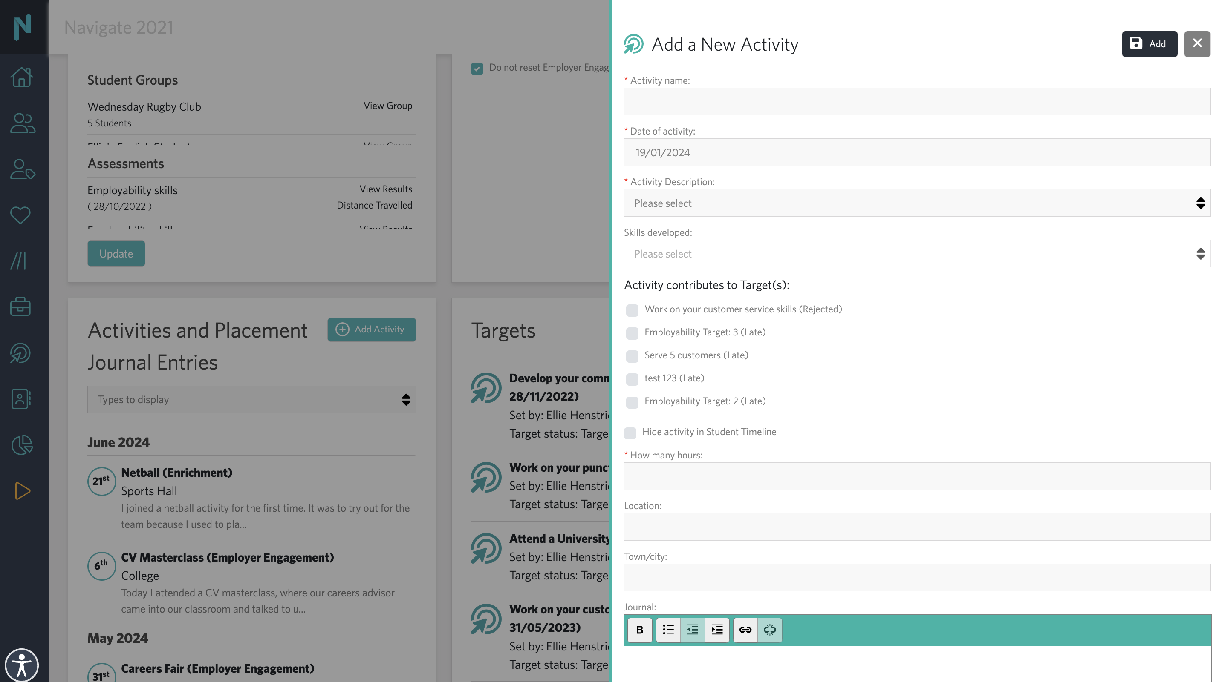Insert link using Journal toolbar link icon

(x=745, y=630)
